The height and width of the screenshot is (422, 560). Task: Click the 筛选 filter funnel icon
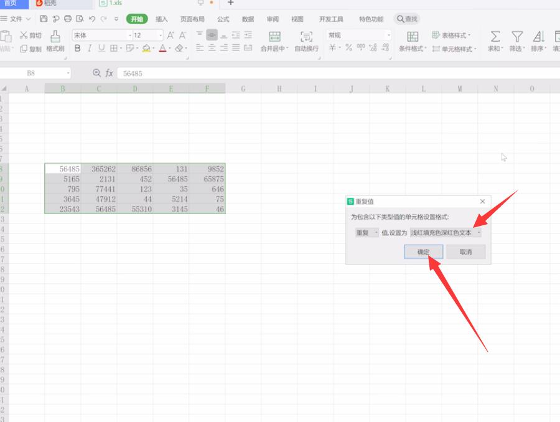coord(517,36)
